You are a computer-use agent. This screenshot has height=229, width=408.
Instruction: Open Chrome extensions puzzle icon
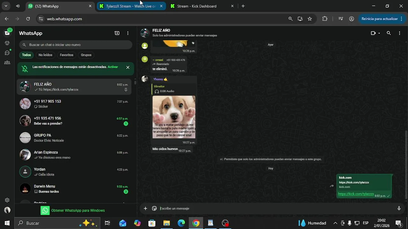(325, 19)
